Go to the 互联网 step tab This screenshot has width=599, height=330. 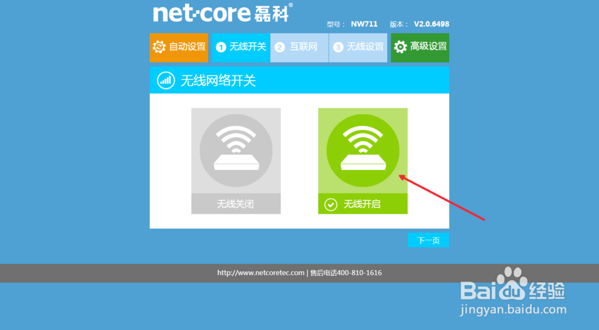(299, 48)
